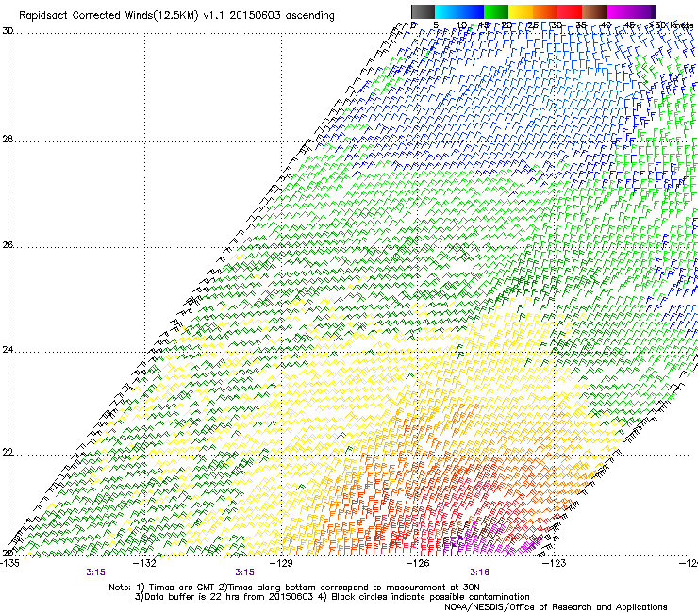698x613 pixels.
Task: Click the gray 0-5 knots color swatch
Action: (423, 11)
